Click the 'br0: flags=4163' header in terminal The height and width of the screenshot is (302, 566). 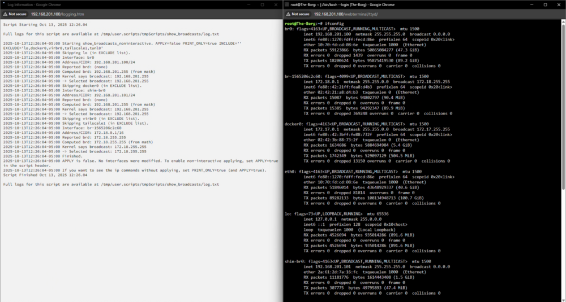(x=352, y=29)
